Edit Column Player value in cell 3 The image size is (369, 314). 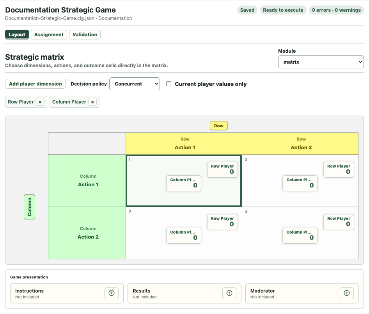pyautogui.click(x=300, y=183)
